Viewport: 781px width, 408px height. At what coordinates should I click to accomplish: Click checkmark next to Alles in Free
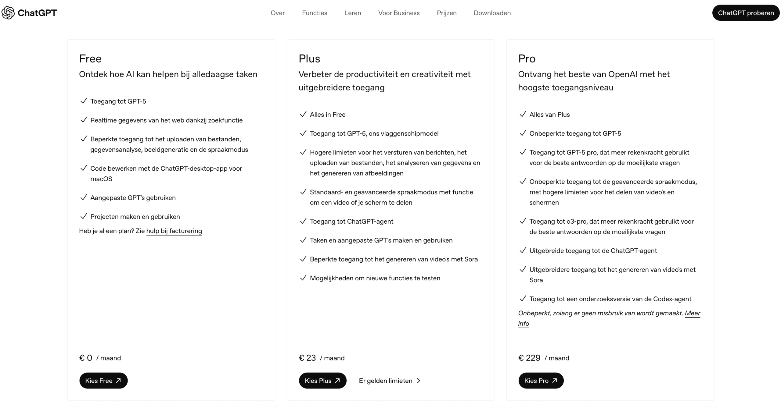[303, 114]
